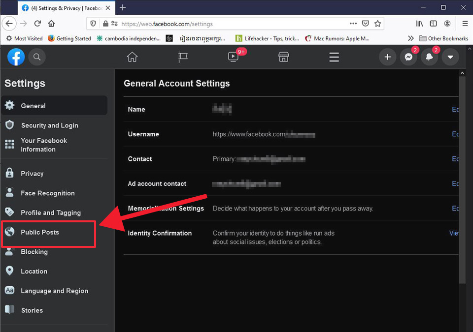
Task: Select the General settings section
Action: coord(54,105)
